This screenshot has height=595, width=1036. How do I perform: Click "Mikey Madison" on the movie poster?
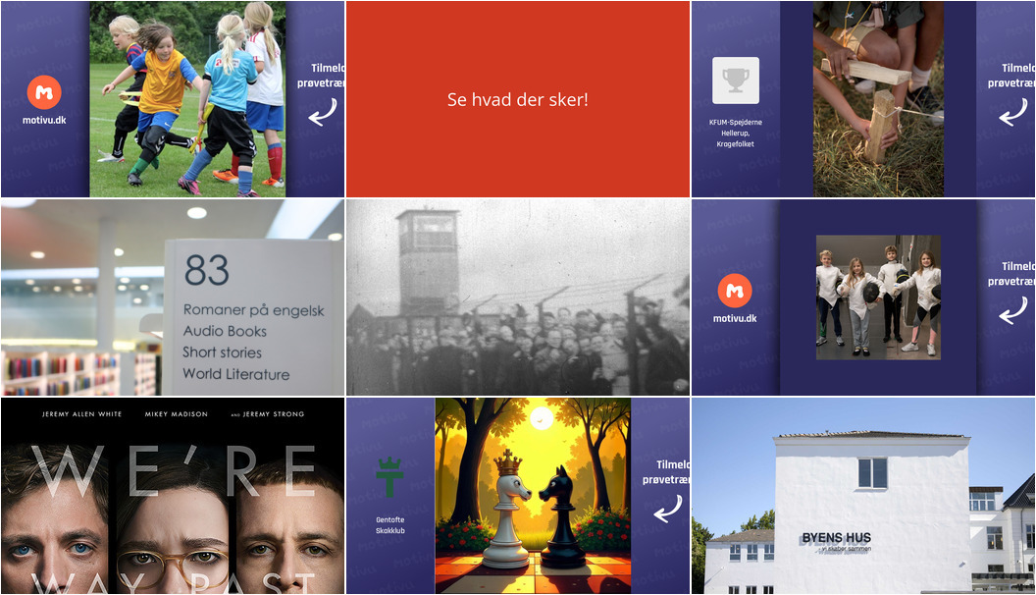177,414
